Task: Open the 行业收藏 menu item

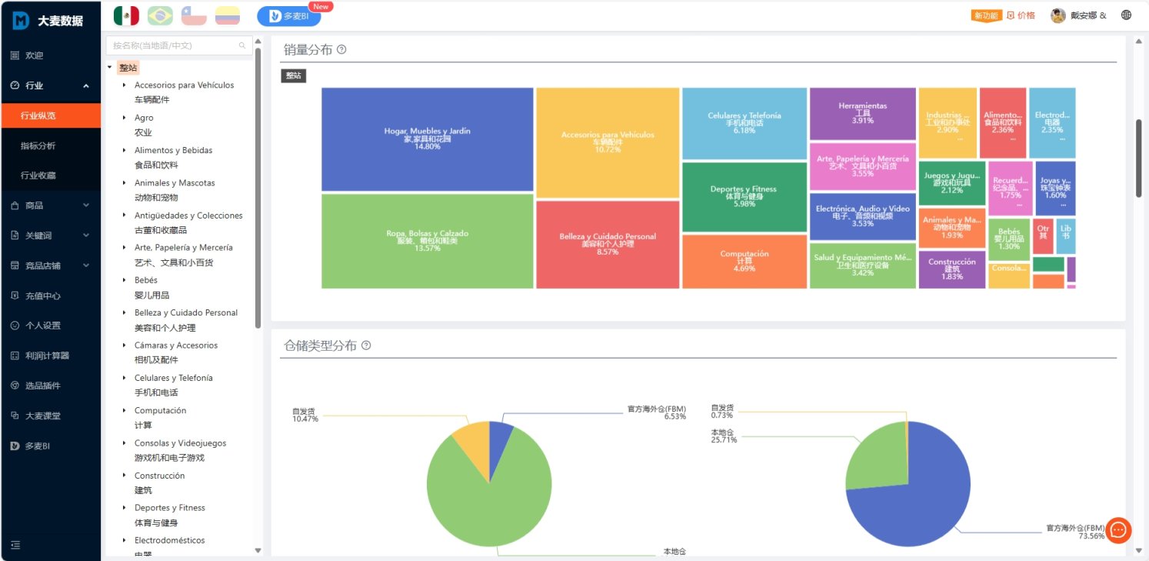Action: [38, 175]
